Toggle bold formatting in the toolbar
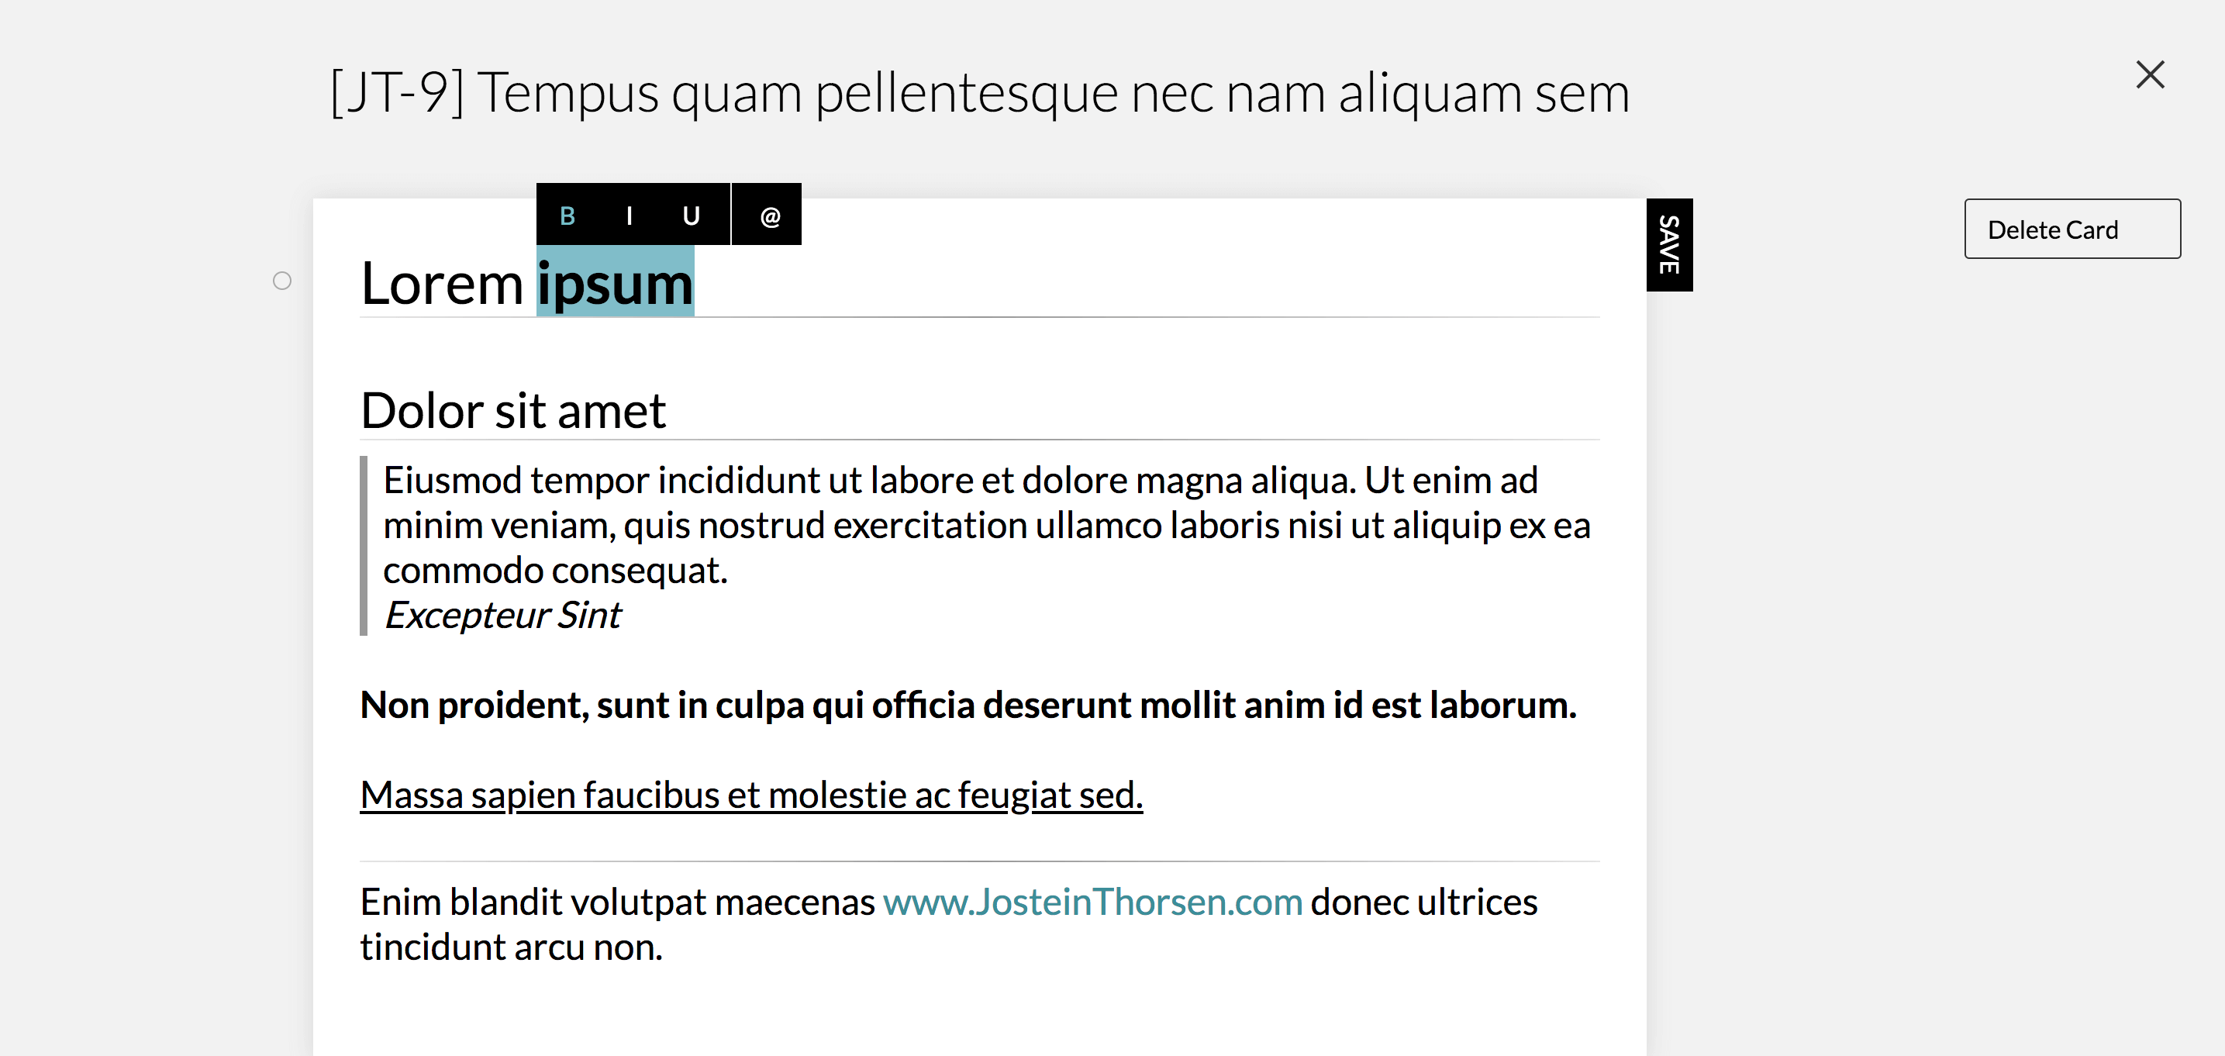Image resolution: width=2225 pixels, height=1056 pixels. coord(567,216)
